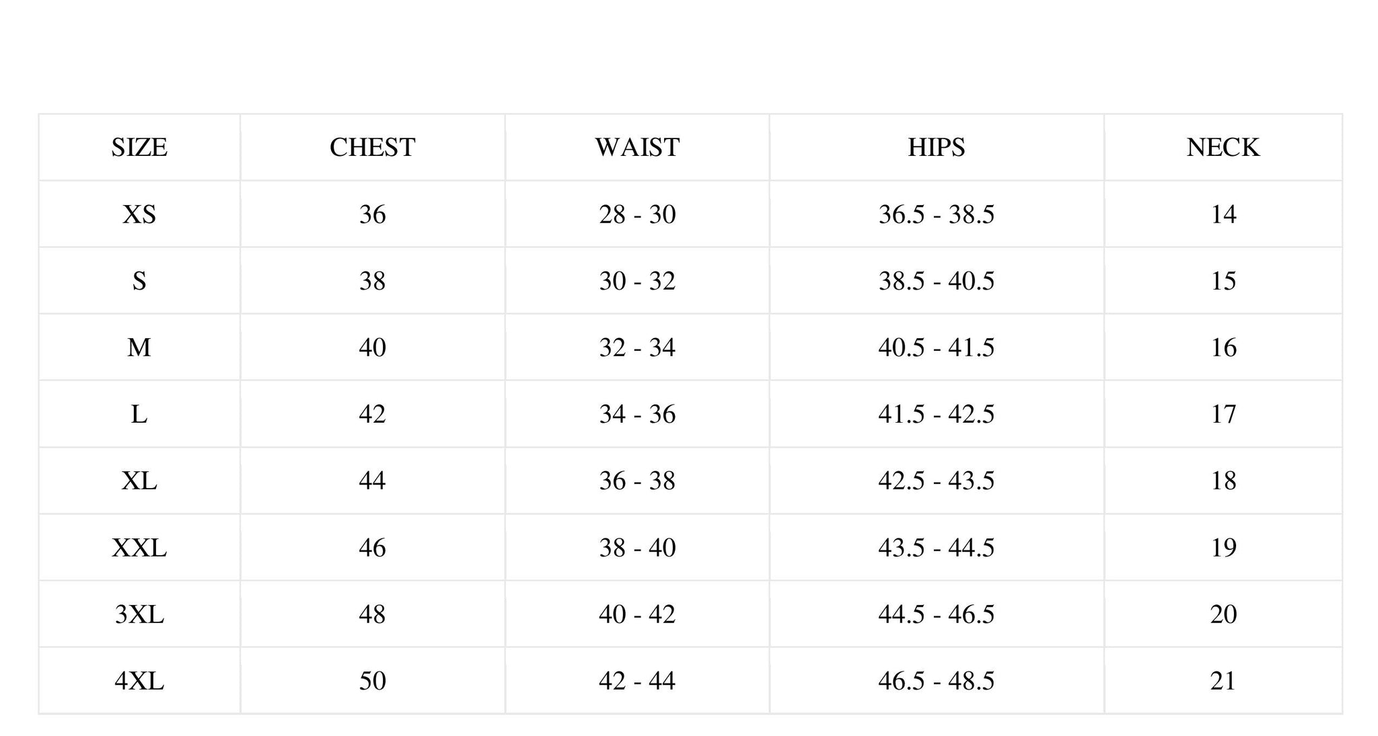This screenshot has width=1378, height=736.
Task: Click hips range 46.5 - 48.5
Action: tap(936, 680)
